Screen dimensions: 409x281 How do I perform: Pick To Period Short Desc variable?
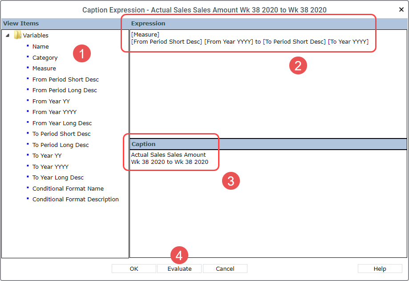pos(61,134)
